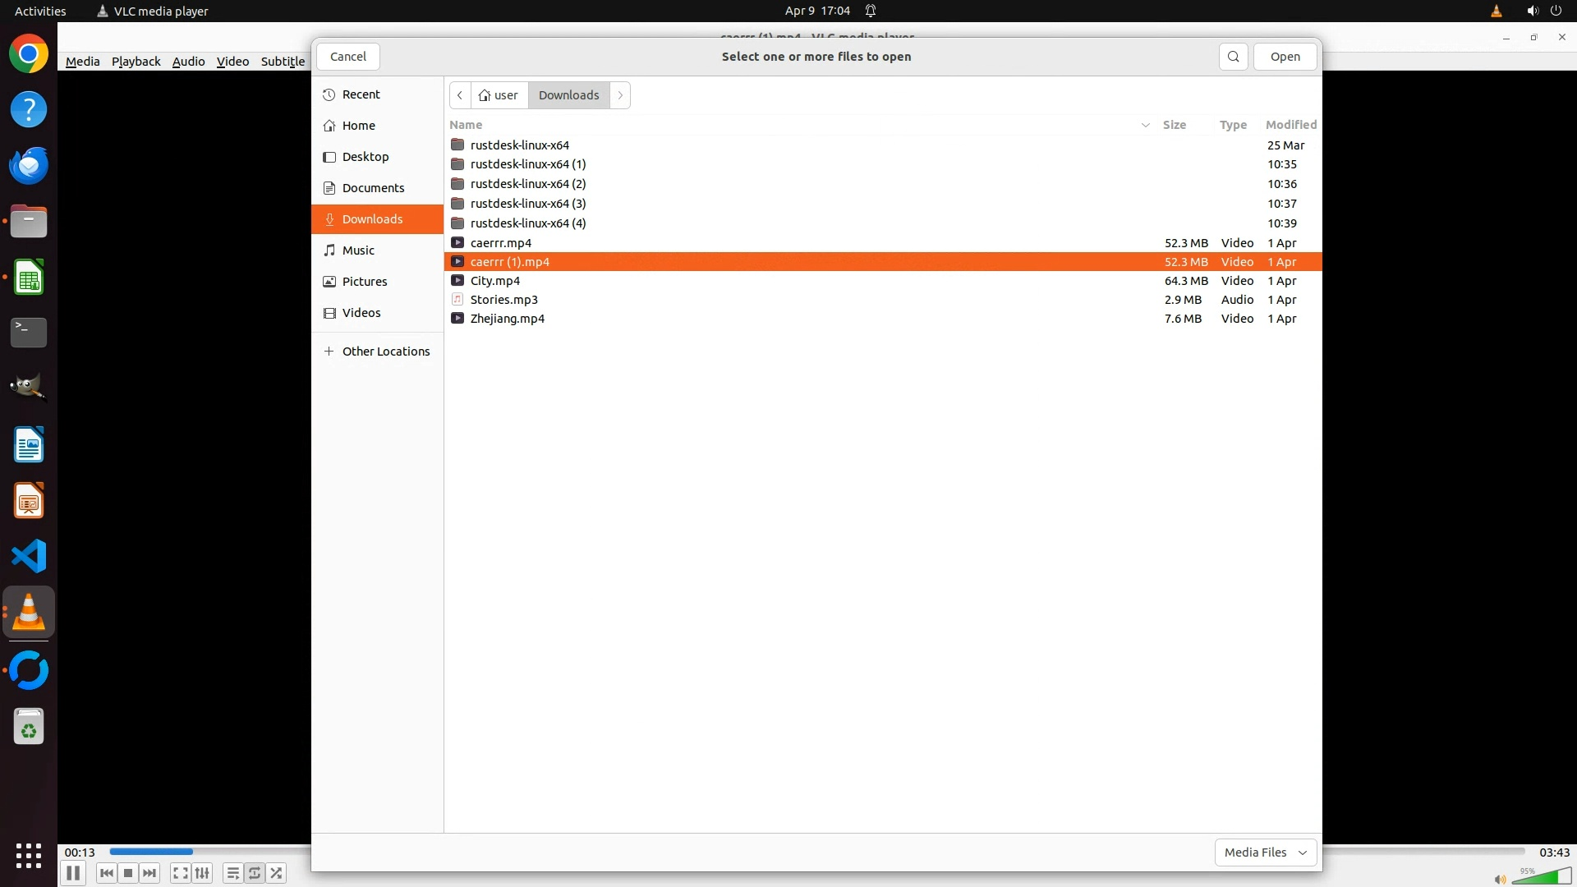Toggle fullscreen video mode
This screenshot has height=887, width=1577.
point(181,873)
